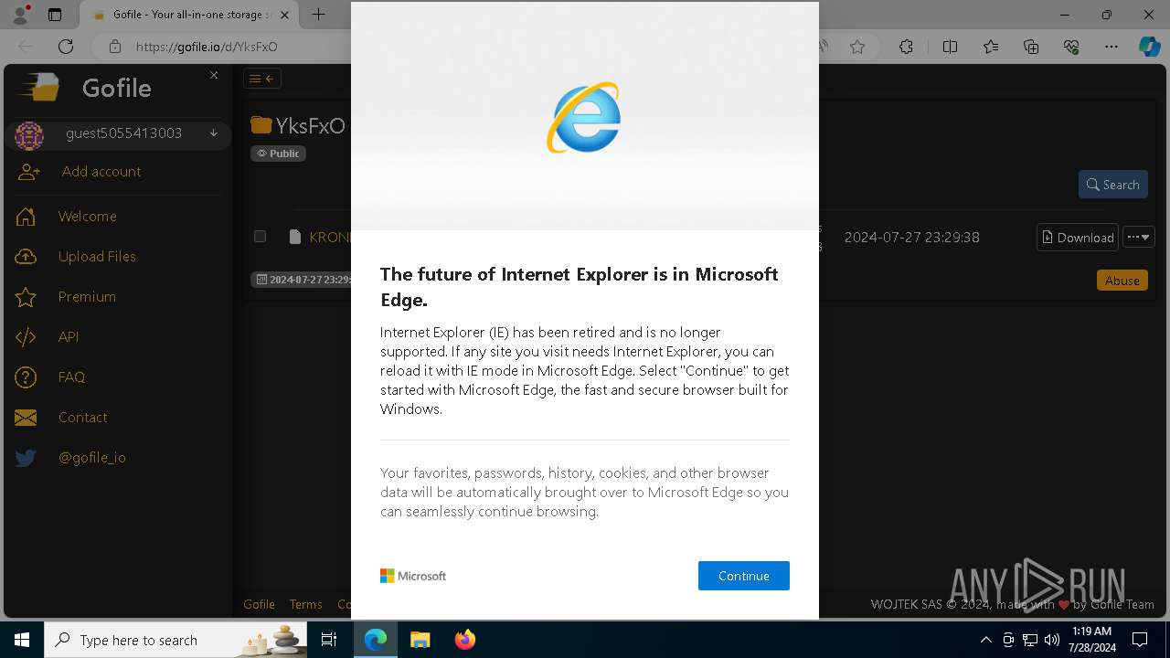Click the taskbar search box

[x=175, y=640]
